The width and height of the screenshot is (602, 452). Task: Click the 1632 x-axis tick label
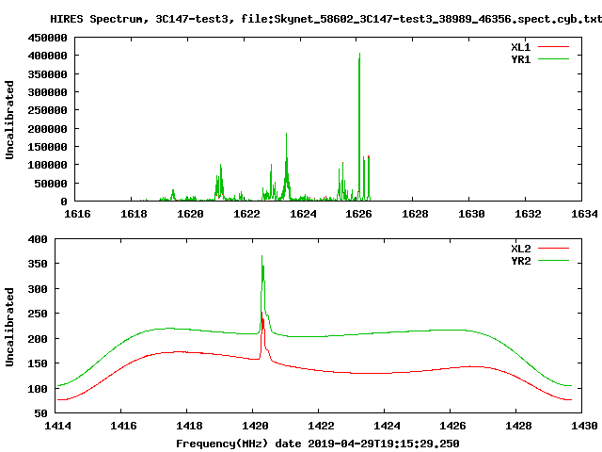pos(528,214)
